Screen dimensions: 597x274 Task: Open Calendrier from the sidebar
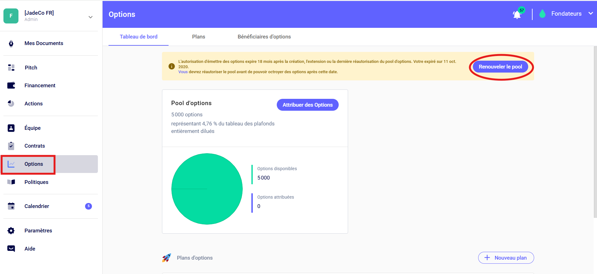tap(37, 206)
